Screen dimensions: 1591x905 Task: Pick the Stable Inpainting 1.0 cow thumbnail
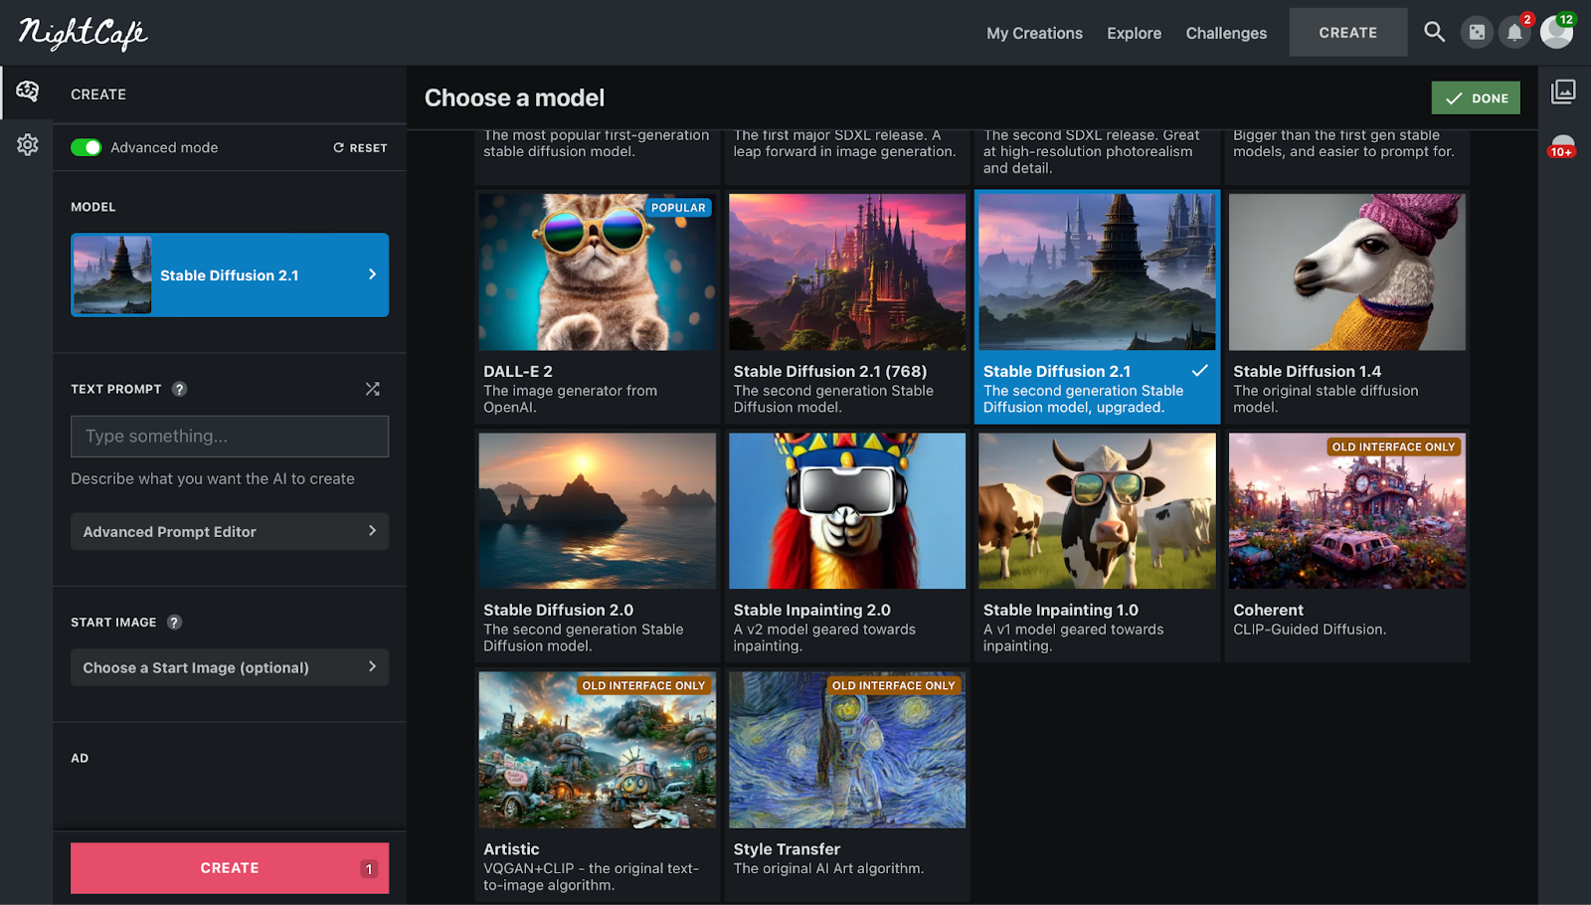point(1097,510)
